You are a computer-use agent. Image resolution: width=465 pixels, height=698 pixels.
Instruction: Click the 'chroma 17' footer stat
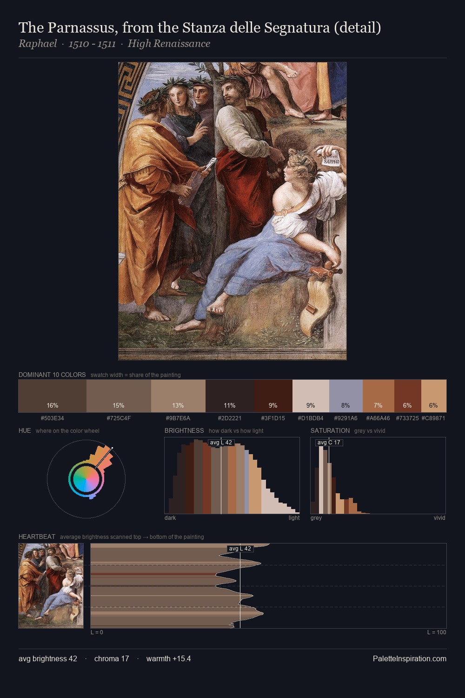coord(112,659)
